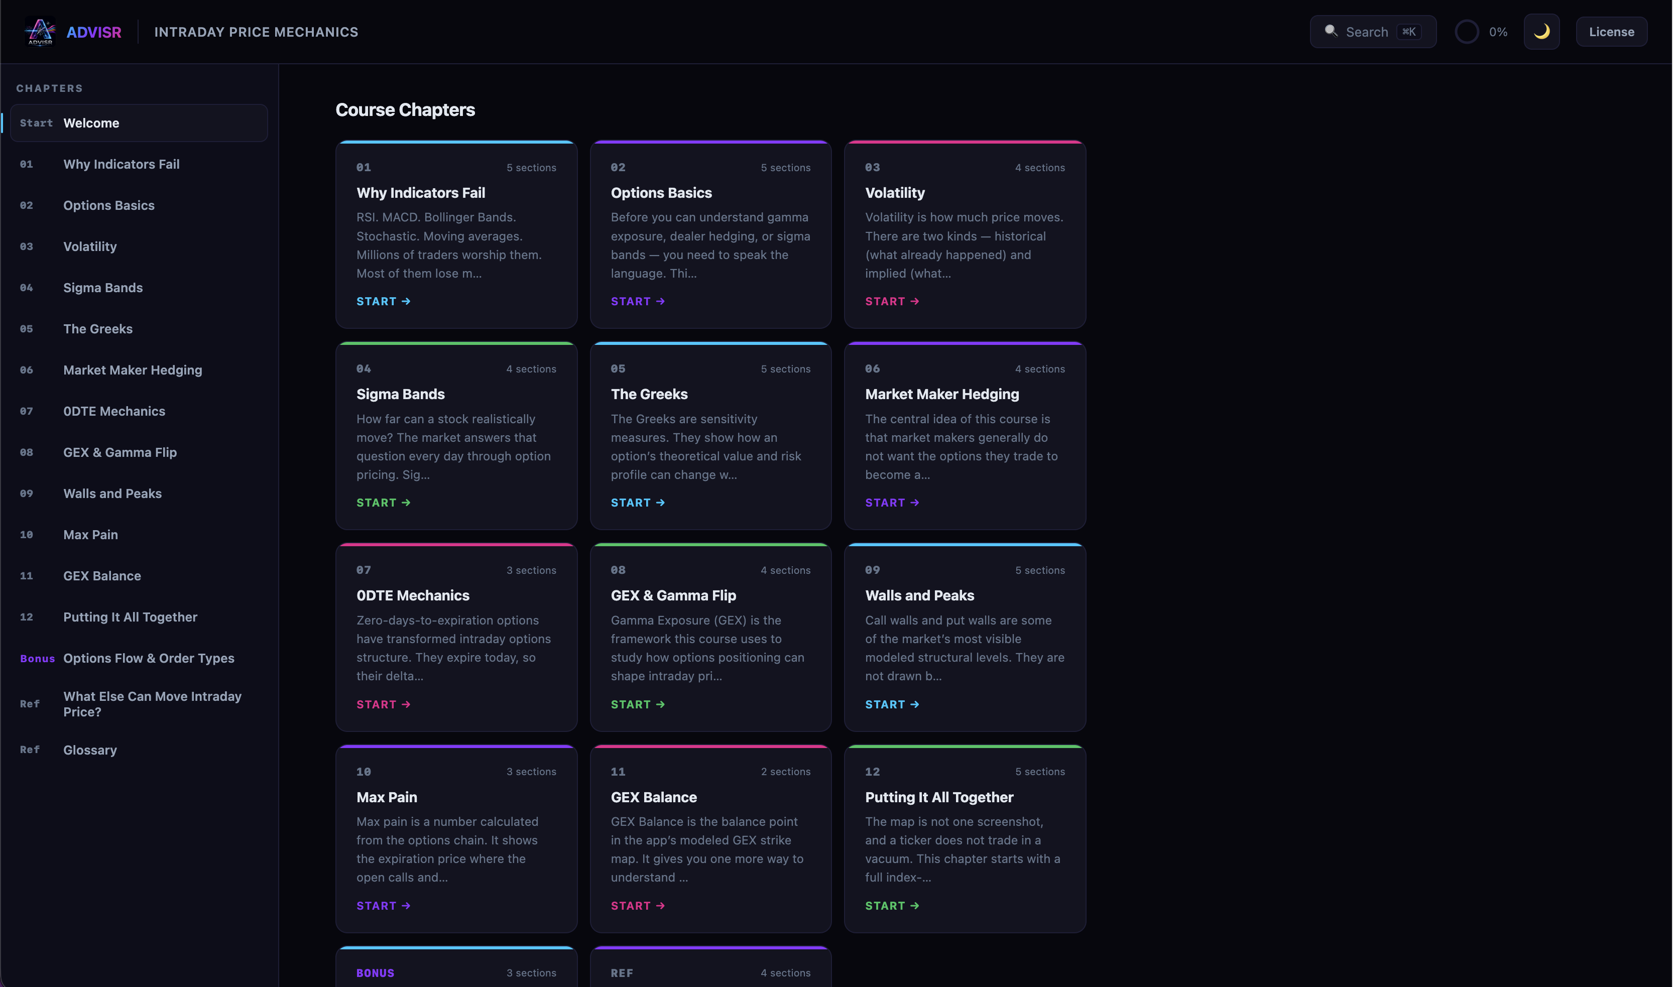Click the 0% progress percentage

(1498, 32)
